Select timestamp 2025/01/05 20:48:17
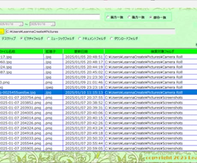The height and width of the screenshot is (163, 197). tap(84, 62)
